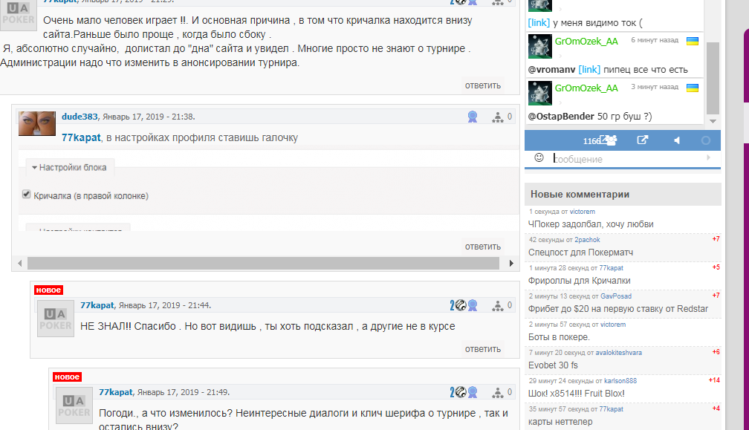Click the chip badge in 77kapat's 21:44 comment
Image resolution: width=749 pixels, height=430 pixels.
click(x=461, y=305)
